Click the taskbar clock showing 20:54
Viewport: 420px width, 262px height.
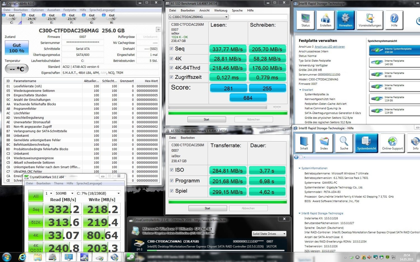click(x=407, y=257)
